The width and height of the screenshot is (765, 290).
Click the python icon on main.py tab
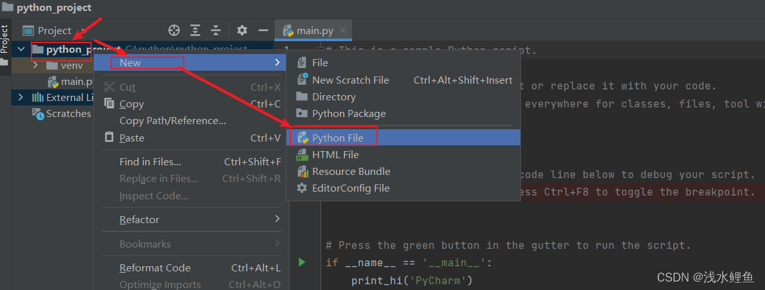pos(288,31)
